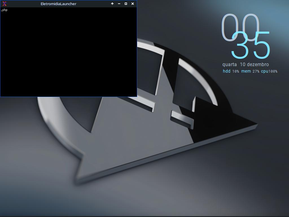Click the cpu "100%" value
Screen dimensions: 289x217
coord(273,71)
